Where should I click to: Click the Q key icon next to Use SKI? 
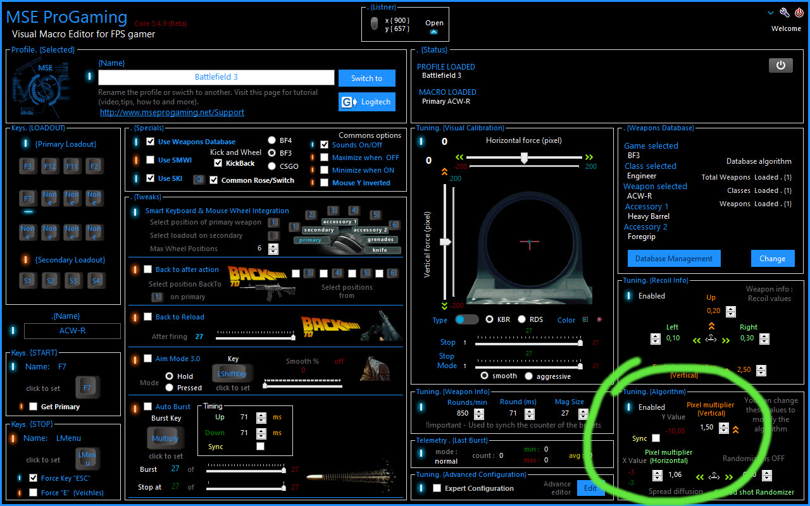[199, 180]
